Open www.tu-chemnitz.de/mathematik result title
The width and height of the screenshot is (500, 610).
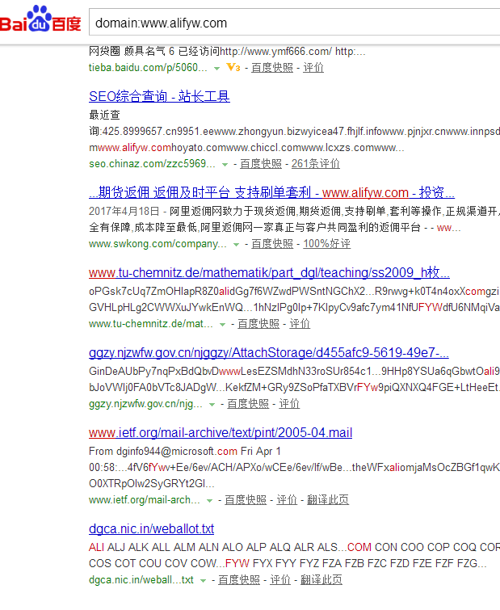point(270,272)
